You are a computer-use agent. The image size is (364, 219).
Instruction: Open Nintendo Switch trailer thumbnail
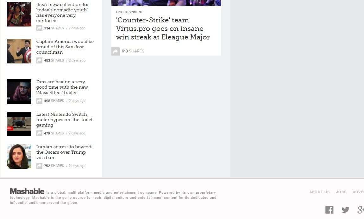click(x=19, y=124)
